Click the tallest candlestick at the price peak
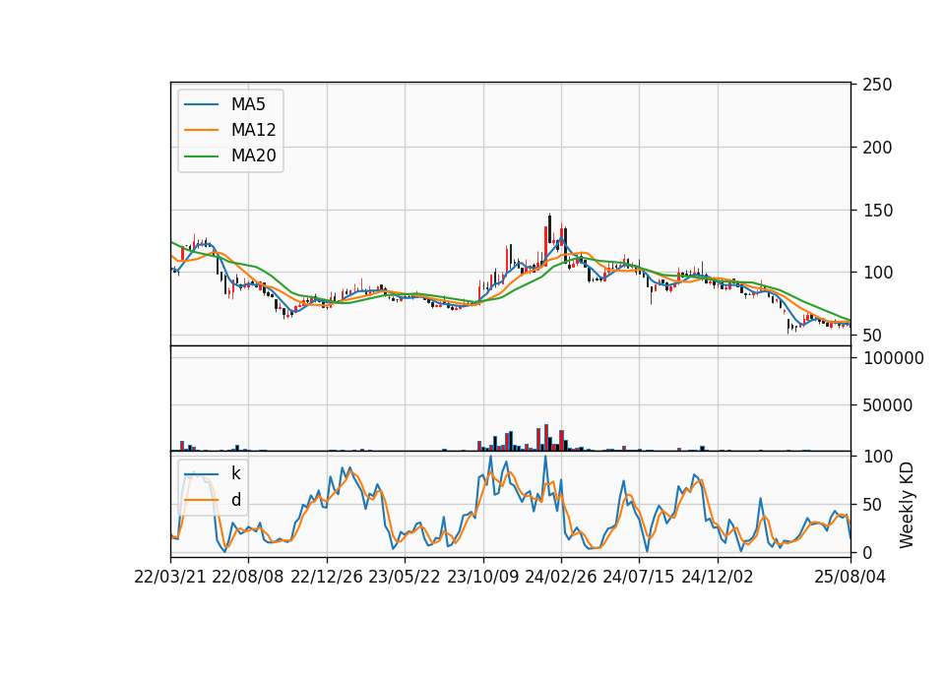The image size is (945, 679). click(x=549, y=229)
